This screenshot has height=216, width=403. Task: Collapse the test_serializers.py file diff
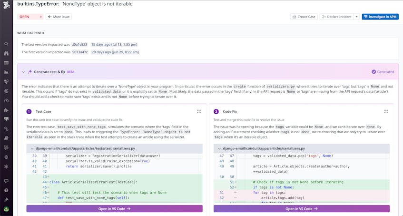point(32,148)
